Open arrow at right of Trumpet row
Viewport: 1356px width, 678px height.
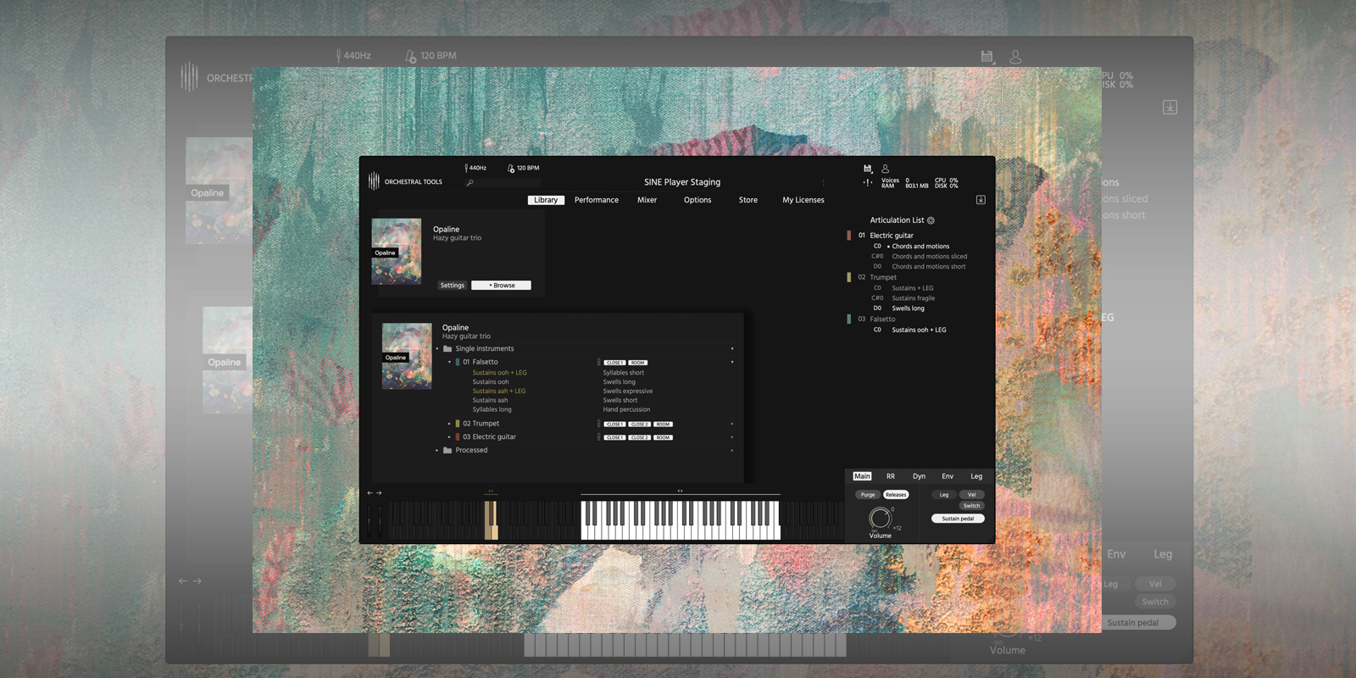(x=732, y=424)
